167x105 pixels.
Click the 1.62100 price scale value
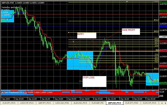pos(163,70)
